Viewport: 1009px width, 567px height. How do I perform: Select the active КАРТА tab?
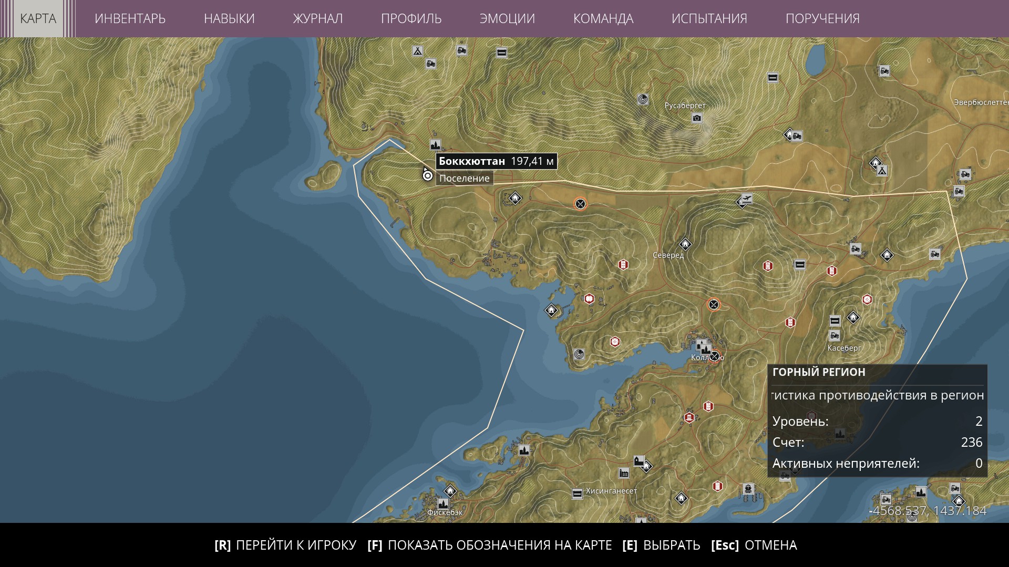click(x=38, y=18)
